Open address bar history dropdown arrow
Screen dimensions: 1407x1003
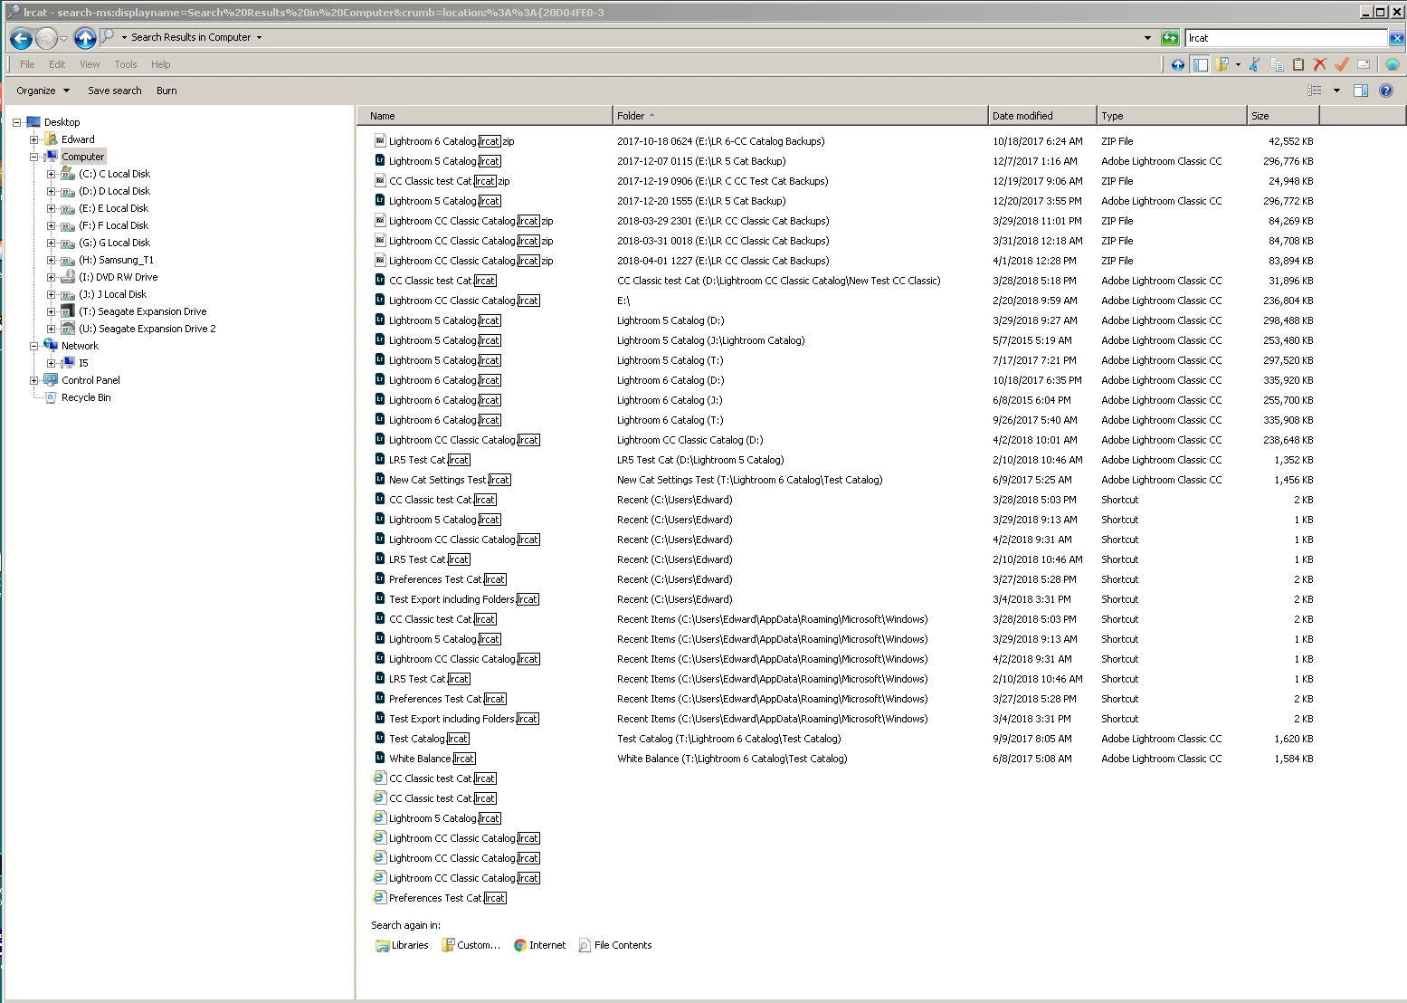pos(1147,38)
